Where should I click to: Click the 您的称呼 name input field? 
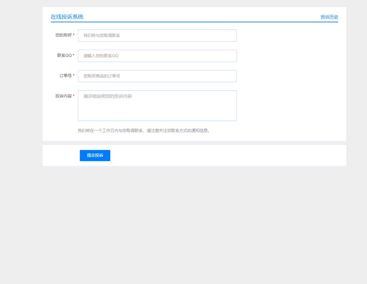pyautogui.click(x=157, y=35)
